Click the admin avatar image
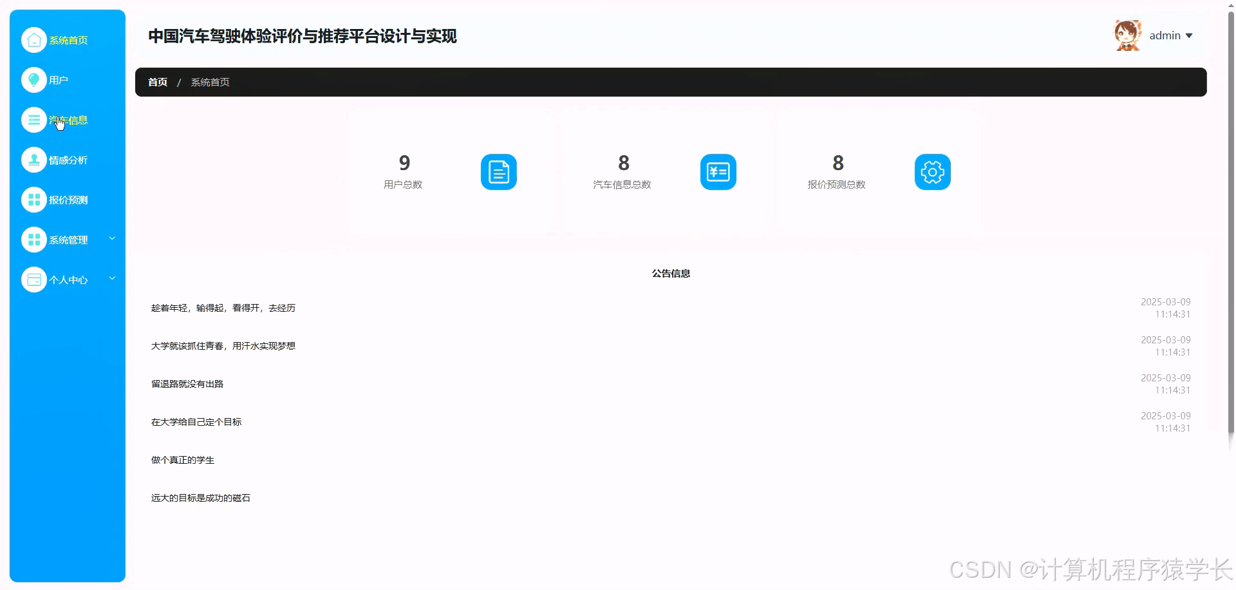 1127,35
